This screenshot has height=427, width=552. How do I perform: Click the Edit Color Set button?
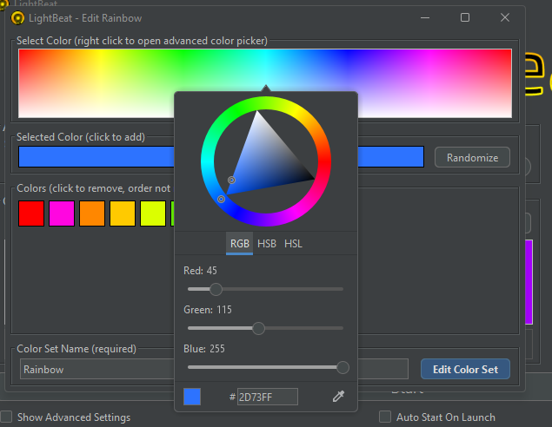point(465,369)
